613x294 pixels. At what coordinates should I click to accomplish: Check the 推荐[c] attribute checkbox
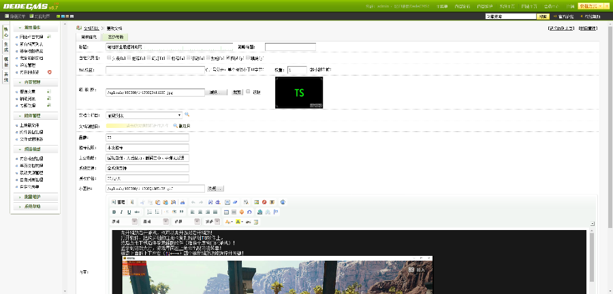click(x=129, y=57)
